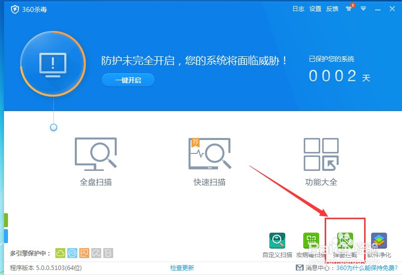Open the skin shirt icon with badge
This screenshot has width=402, height=275.
350,8
